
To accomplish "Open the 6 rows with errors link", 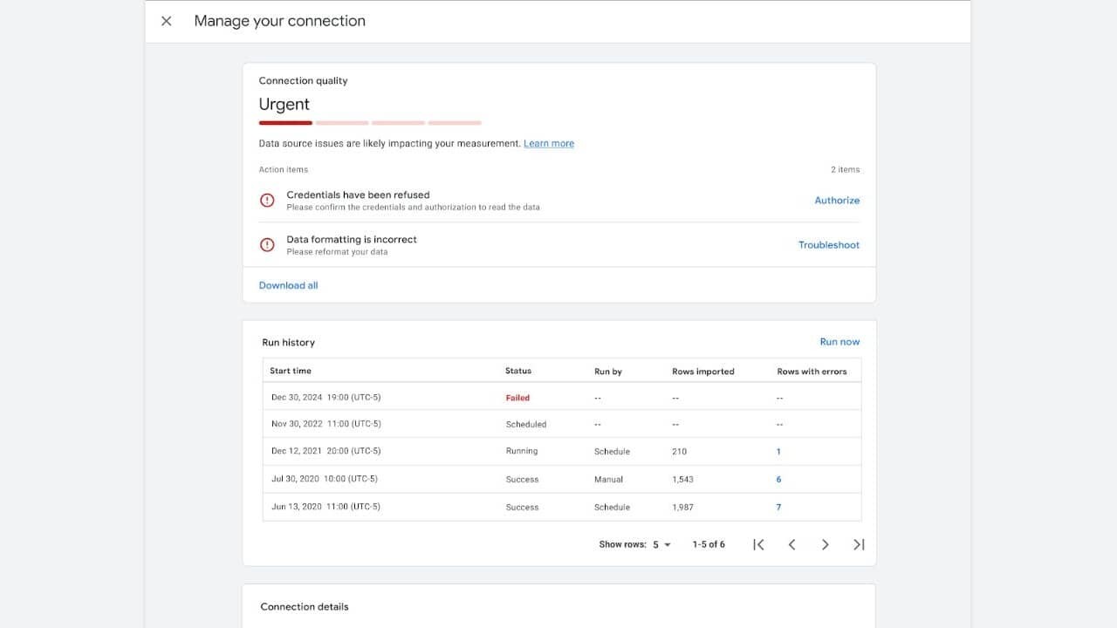I will [778, 479].
